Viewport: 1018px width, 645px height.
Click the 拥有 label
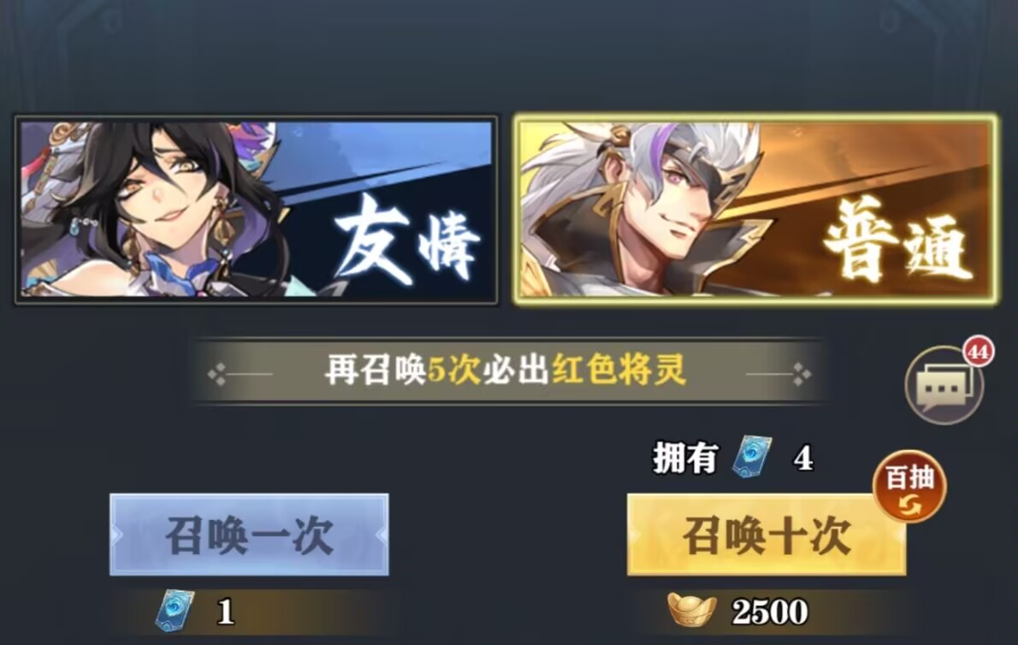click(x=685, y=459)
